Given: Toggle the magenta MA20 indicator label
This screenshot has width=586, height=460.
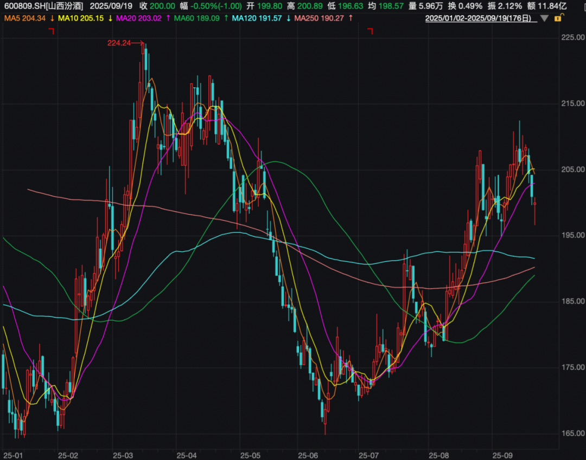Looking at the screenshot, I should 139,18.
